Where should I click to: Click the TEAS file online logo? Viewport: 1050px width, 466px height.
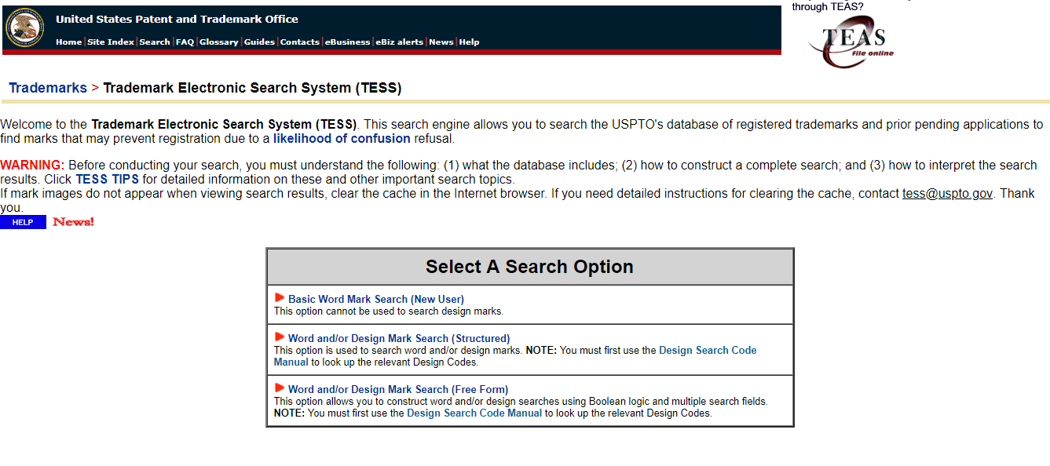point(851,43)
